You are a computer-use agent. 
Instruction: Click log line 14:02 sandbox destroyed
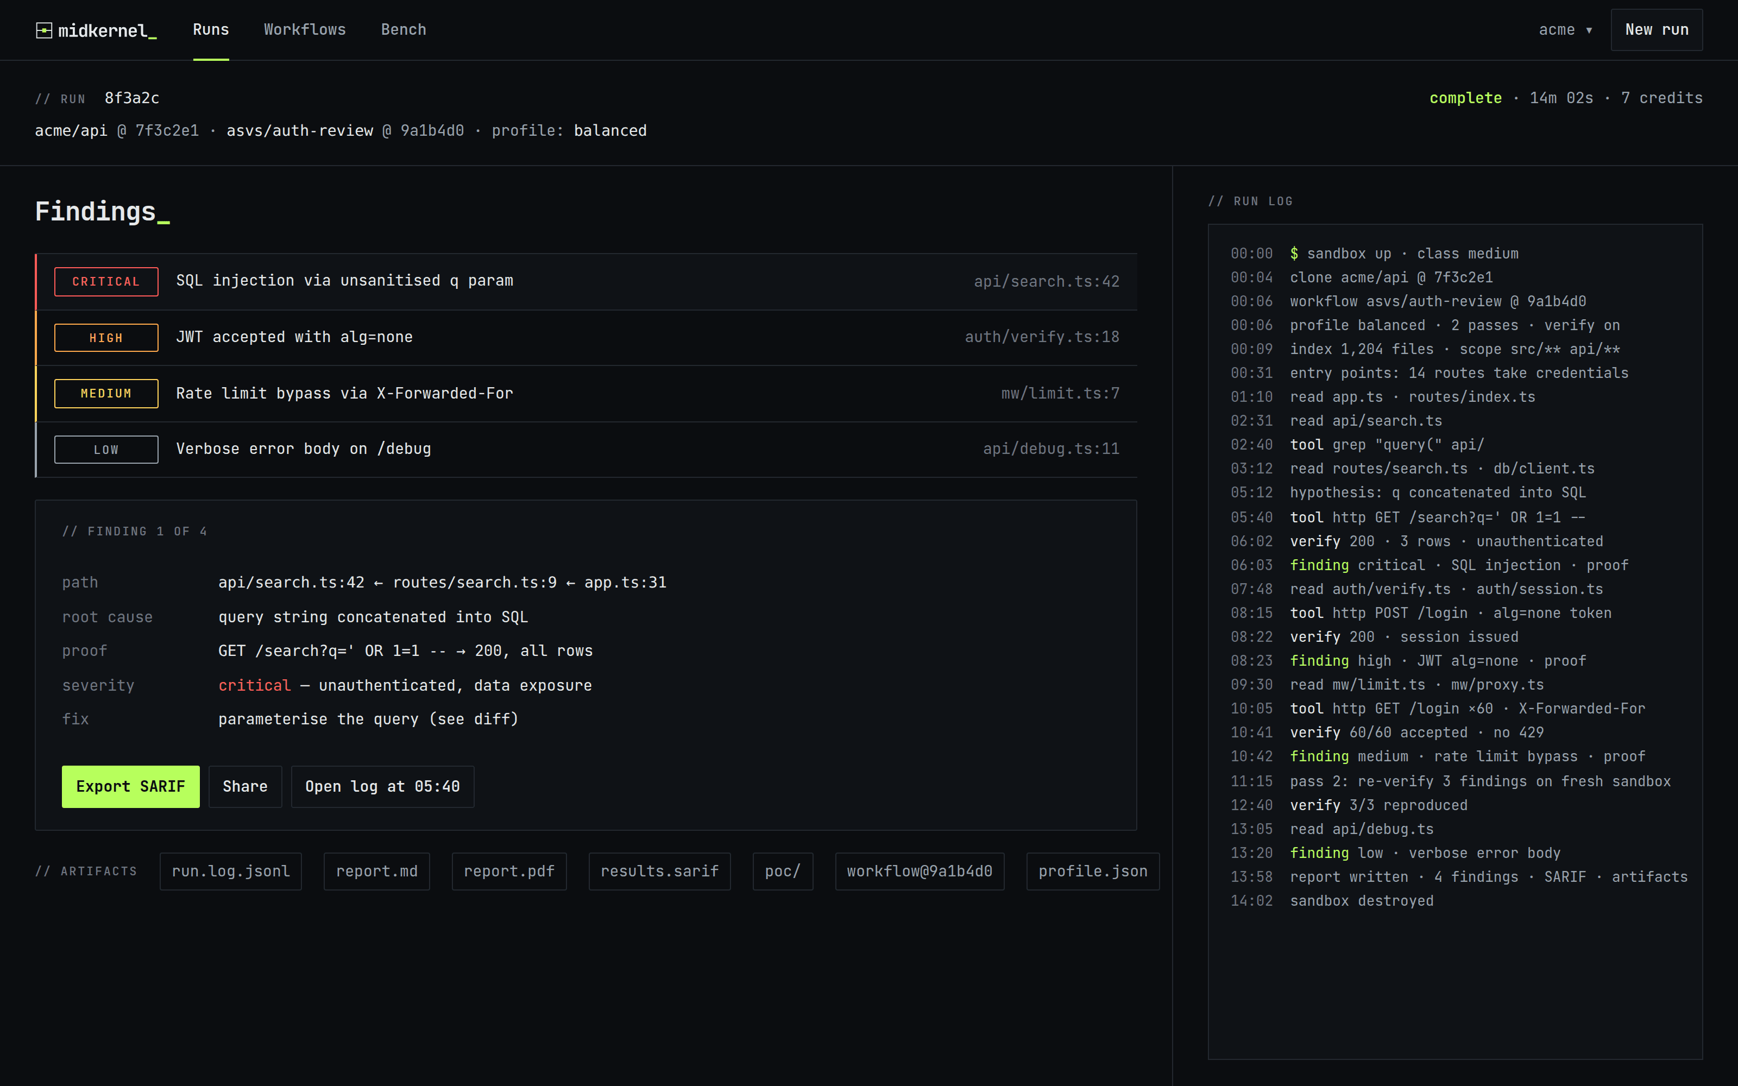tap(1332, 901)
